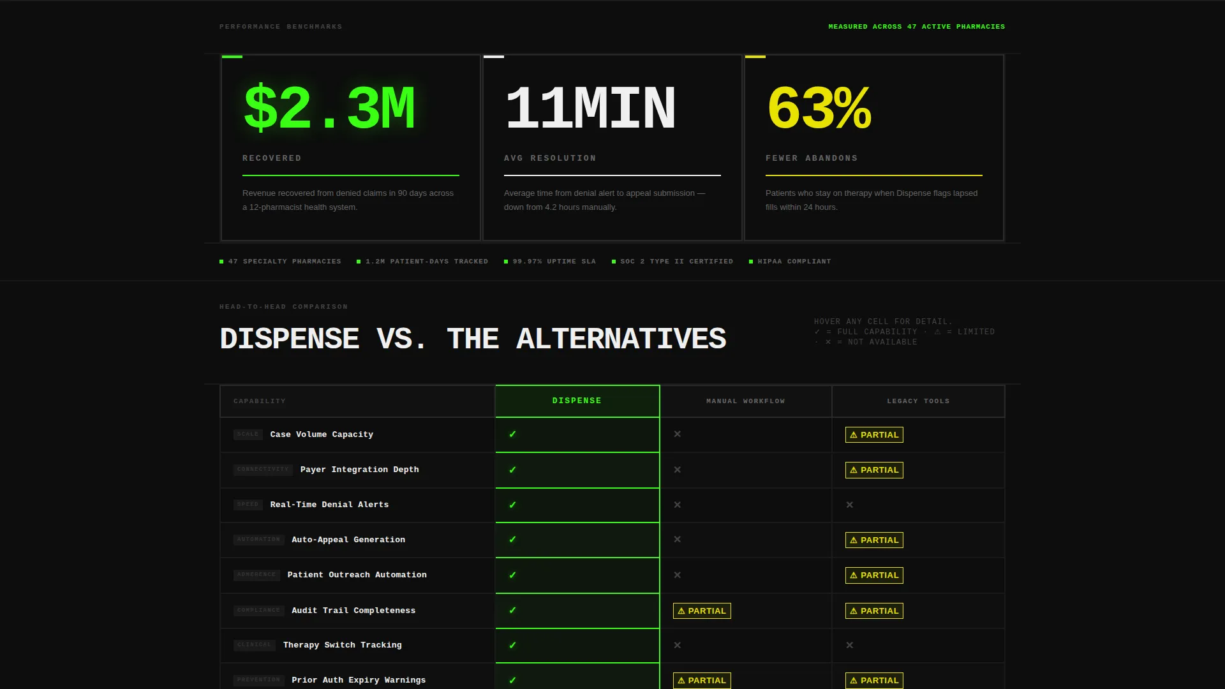
Task: Click Dispense checkmark for Therapy Switch Tracking
Action: [512, 645]
